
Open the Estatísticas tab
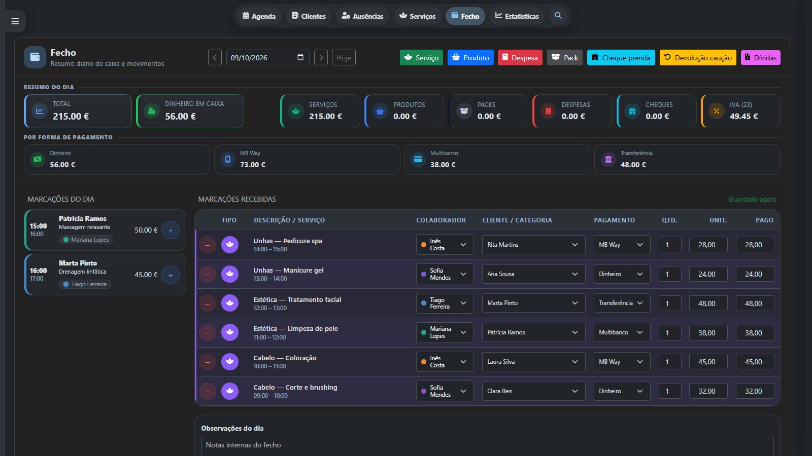click(x=517, y=16)
